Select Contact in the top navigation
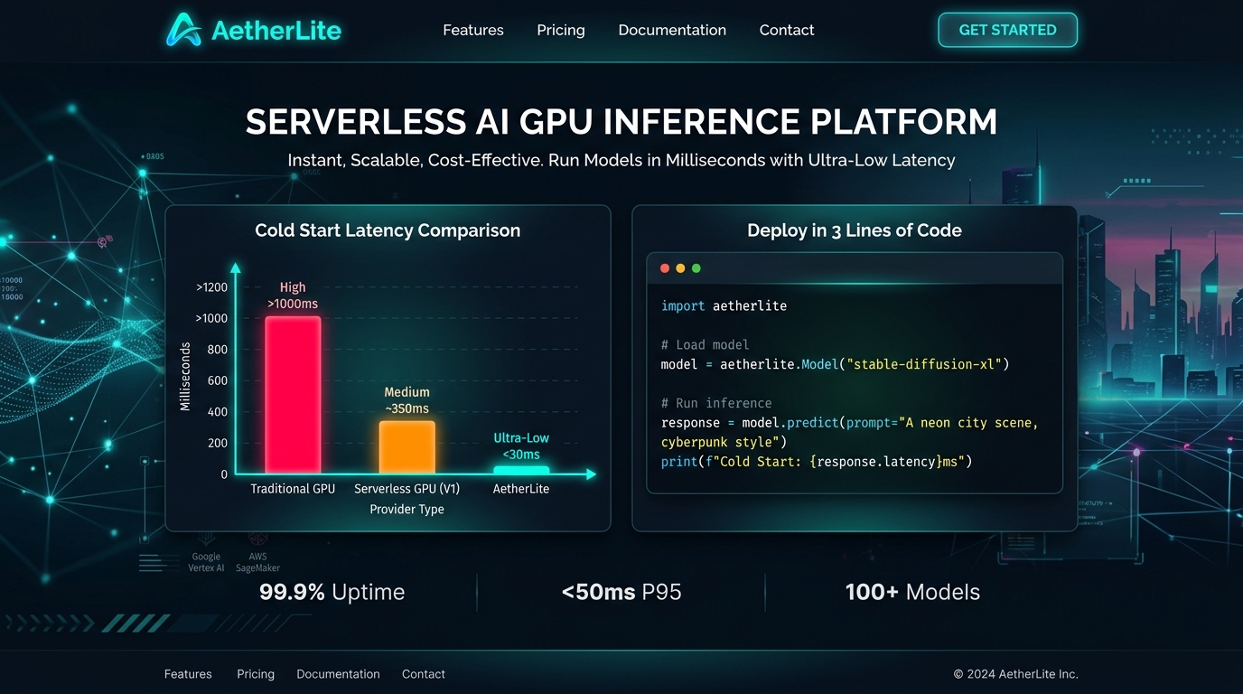 787,30
